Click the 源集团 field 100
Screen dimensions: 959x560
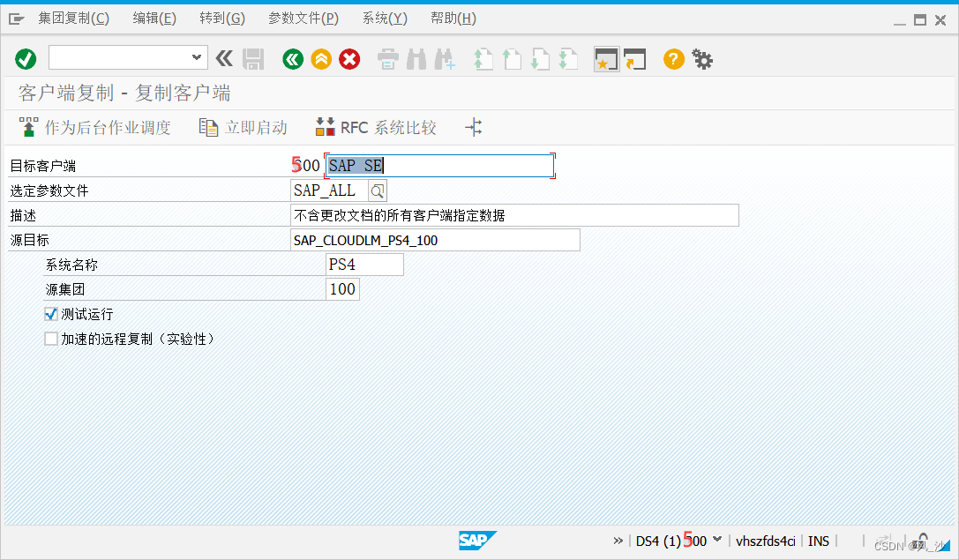(342, 289)
